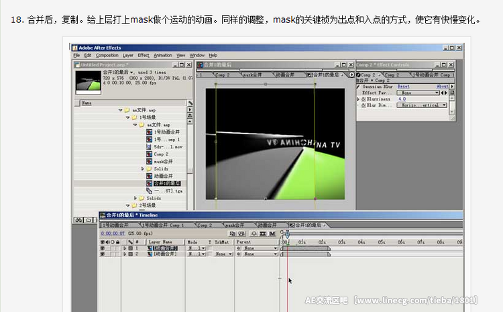This screenshot has height=312, width=503.
Task: Click the label color square of layer 1
Action: [131, 248]
